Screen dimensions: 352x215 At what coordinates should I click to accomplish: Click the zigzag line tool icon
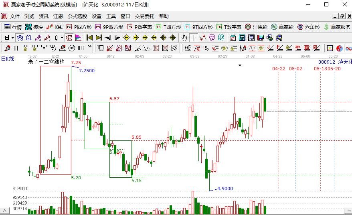coord(203,38)
